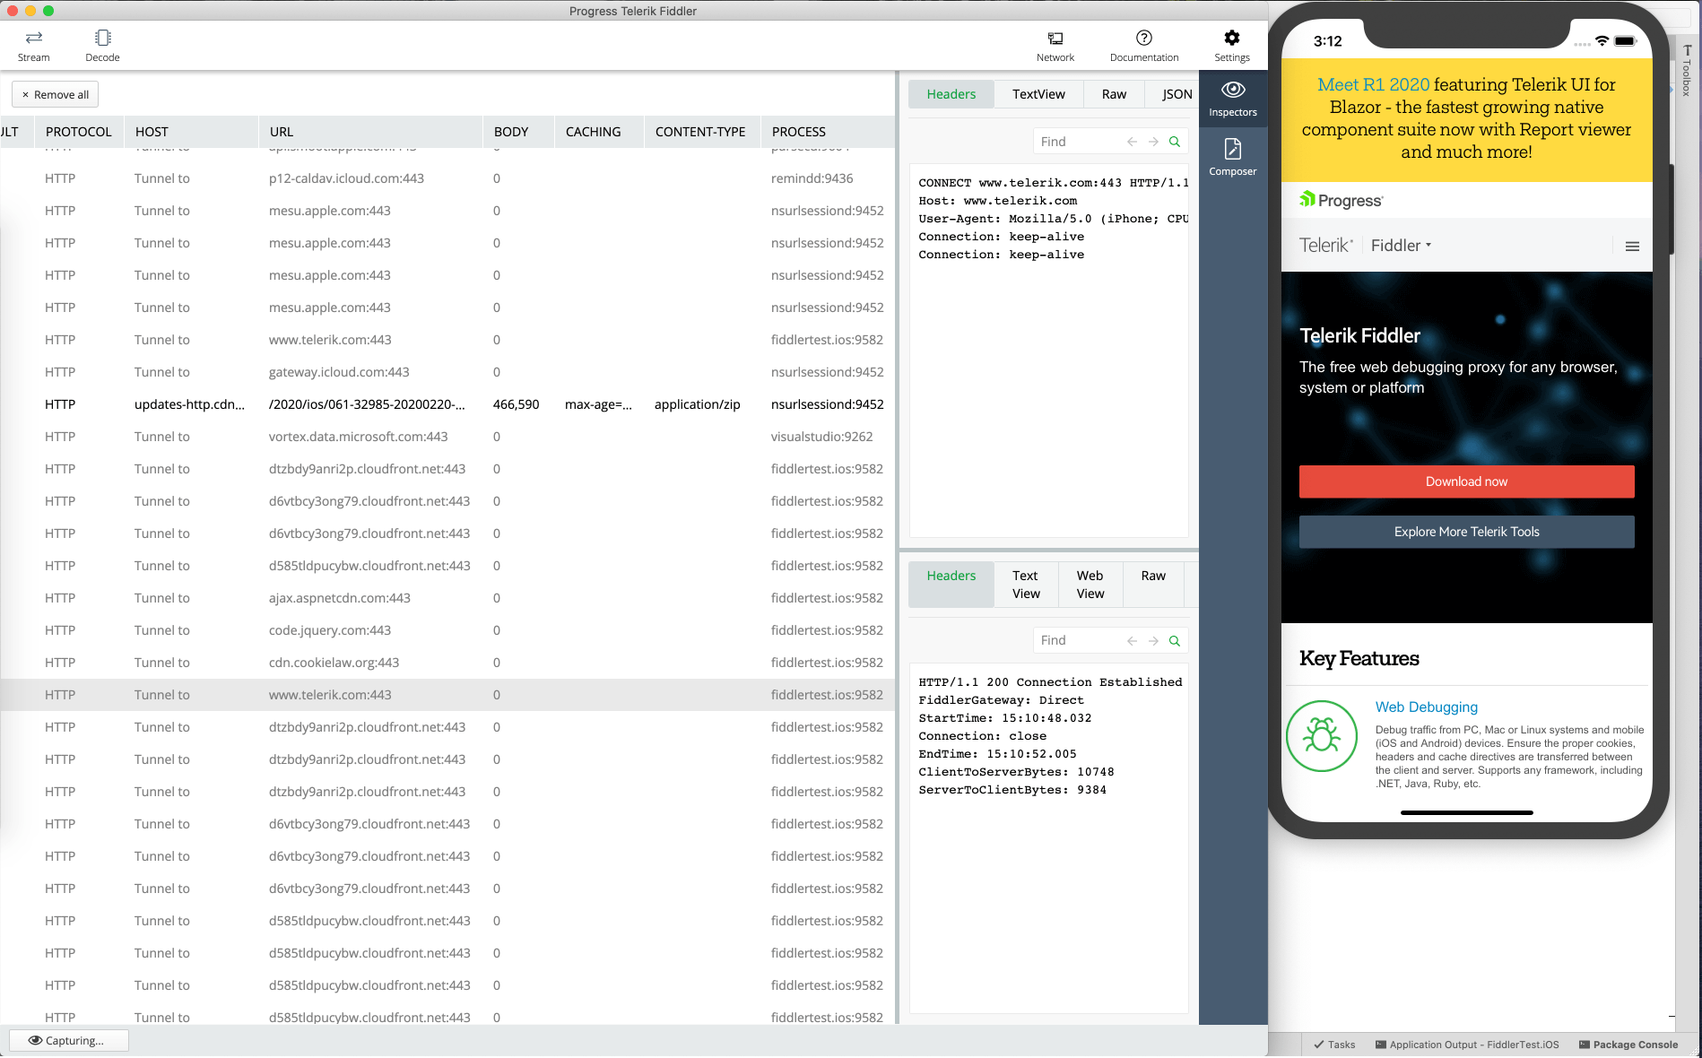Sort by the CONTENT-TYPE column header

701,132
